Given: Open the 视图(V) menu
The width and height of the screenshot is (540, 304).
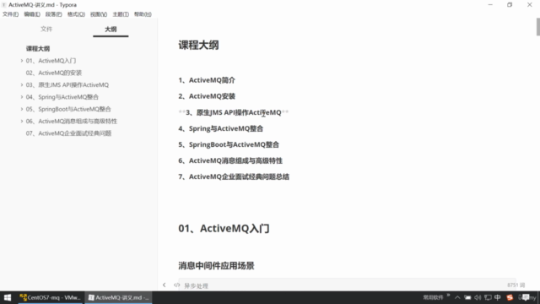Looking at the screenshot, I should click(x=99, y=14).
